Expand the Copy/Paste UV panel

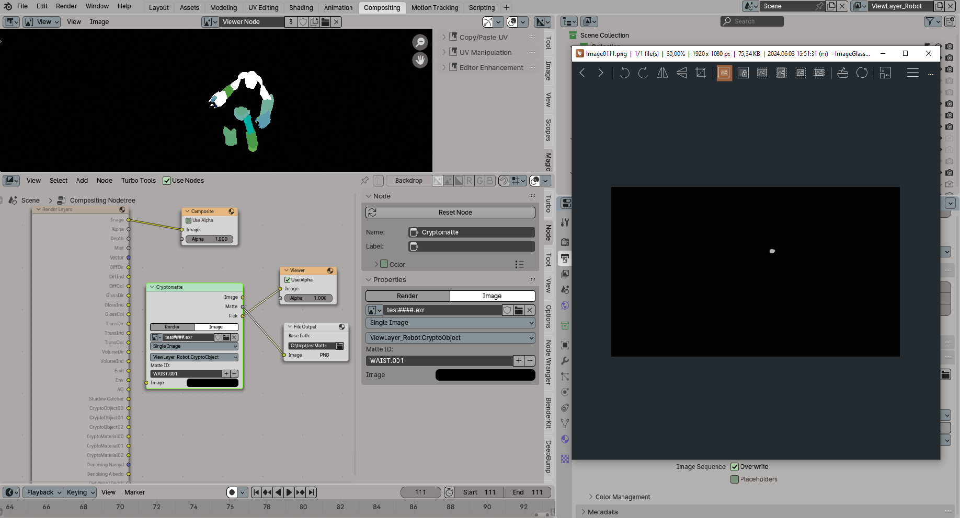[483, 37]
